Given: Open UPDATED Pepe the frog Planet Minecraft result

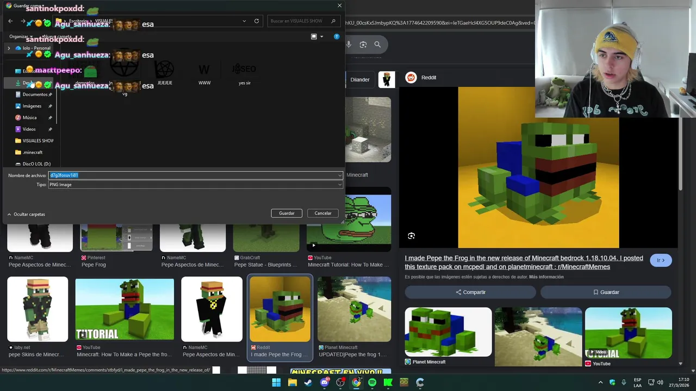Looking at the screenshot, I should pos(354,309).
